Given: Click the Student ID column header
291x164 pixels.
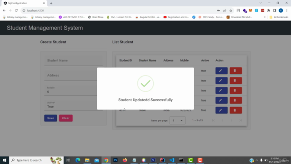Looking at the screenshot, I should click(x=125, y=61).
